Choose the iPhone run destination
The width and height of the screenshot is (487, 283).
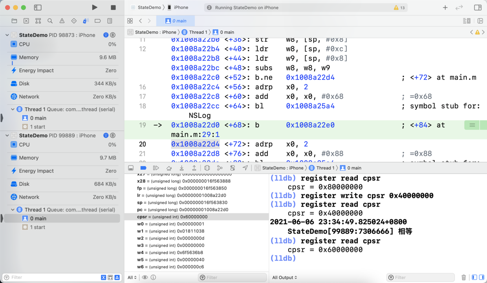pyautogui.click(x=178, y=7)
